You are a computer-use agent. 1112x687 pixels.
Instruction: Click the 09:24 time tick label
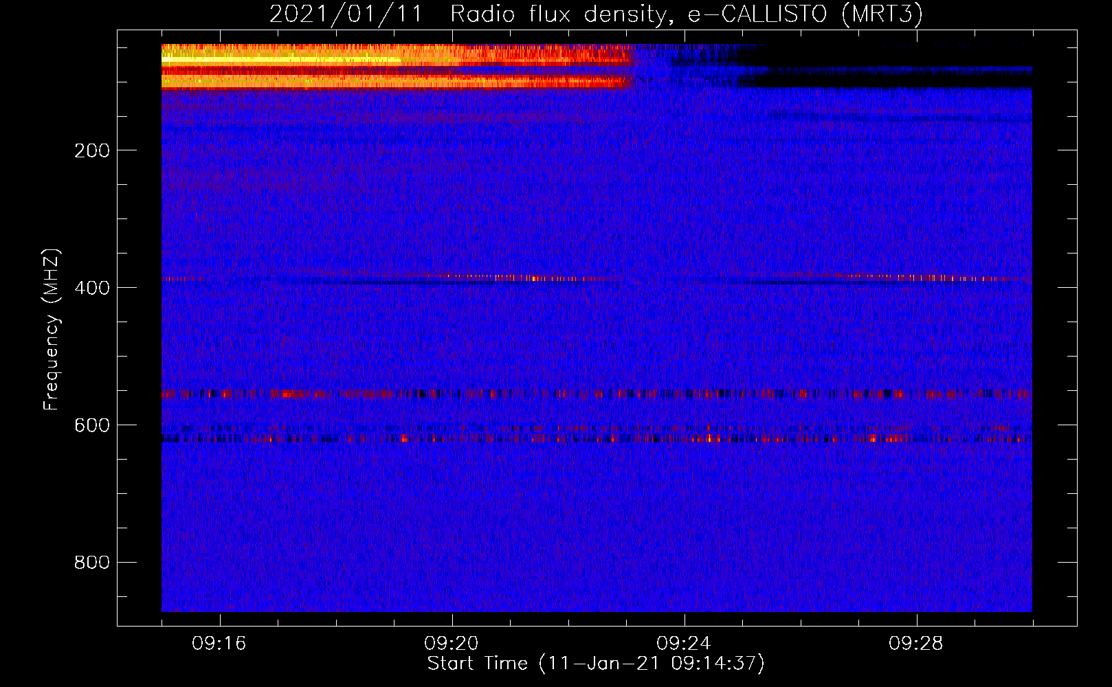684,644
